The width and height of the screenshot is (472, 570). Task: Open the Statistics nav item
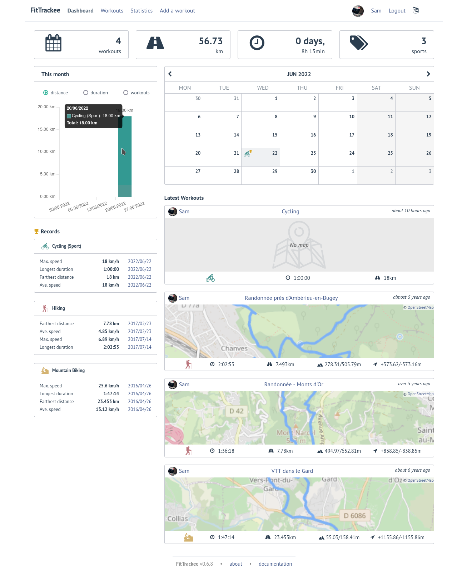[x=141, y=11]
